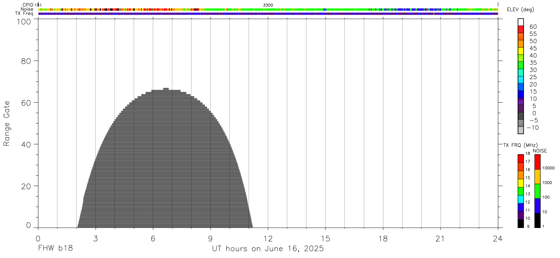This screenshot has width=560, height=258.
Task: Click the '-10' label on ELEV legend
Action: [533, 128]
